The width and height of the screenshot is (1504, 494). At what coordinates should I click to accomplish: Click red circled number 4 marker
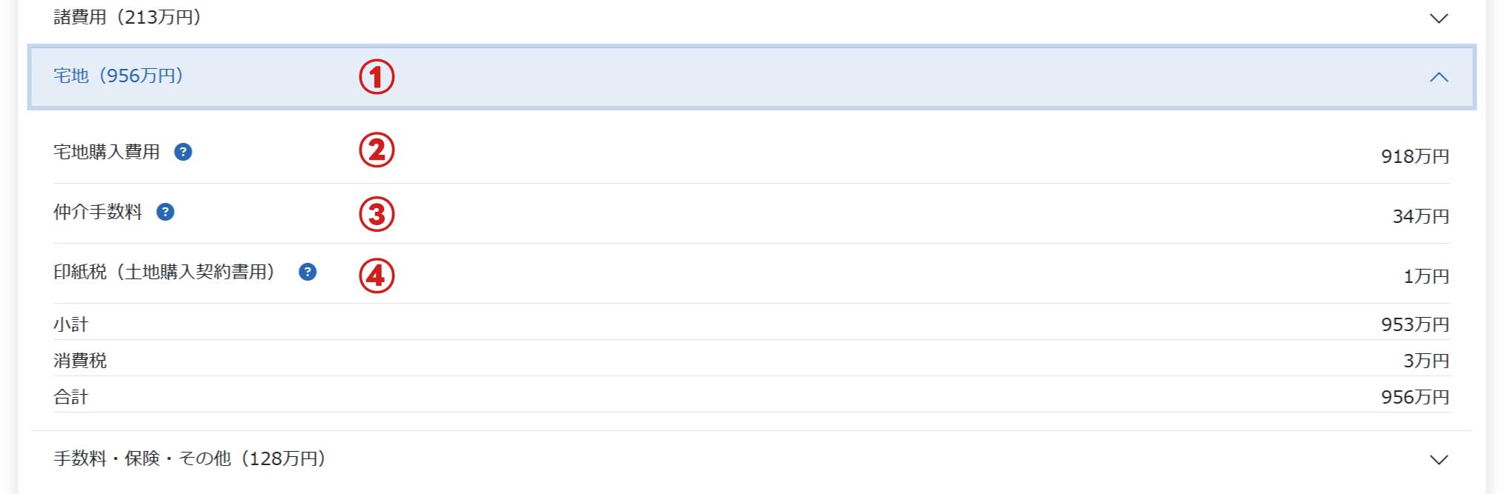377,276
